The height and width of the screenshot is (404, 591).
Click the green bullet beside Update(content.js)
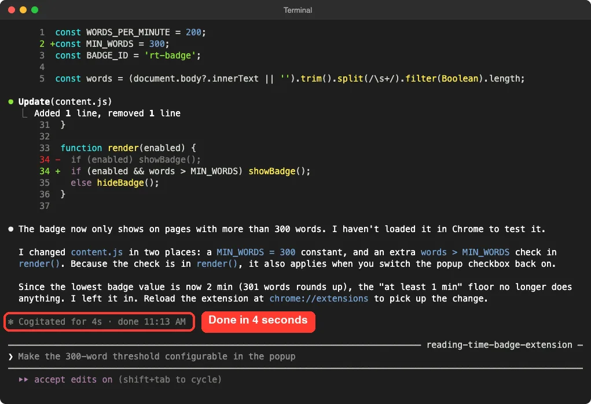click(x=11, y=102)
